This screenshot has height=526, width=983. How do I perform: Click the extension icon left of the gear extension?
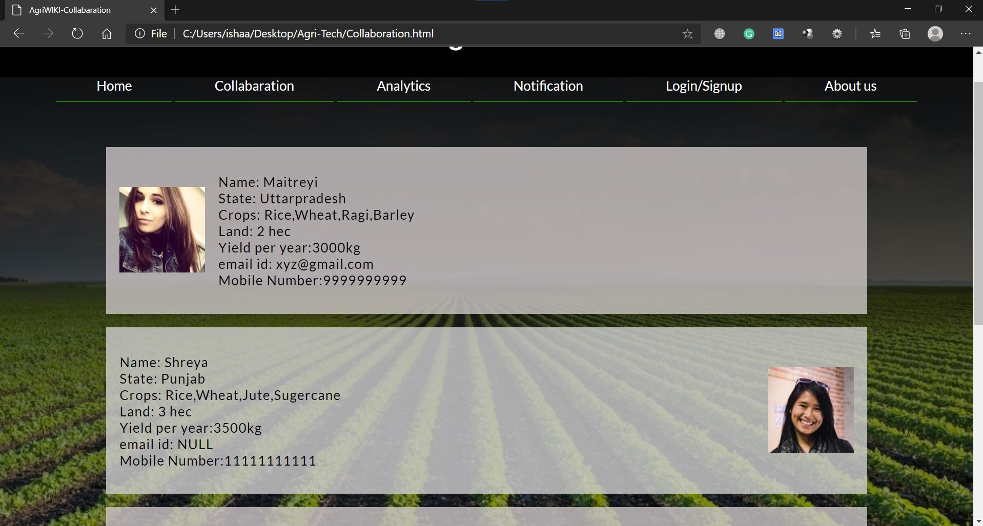(808, 34)
